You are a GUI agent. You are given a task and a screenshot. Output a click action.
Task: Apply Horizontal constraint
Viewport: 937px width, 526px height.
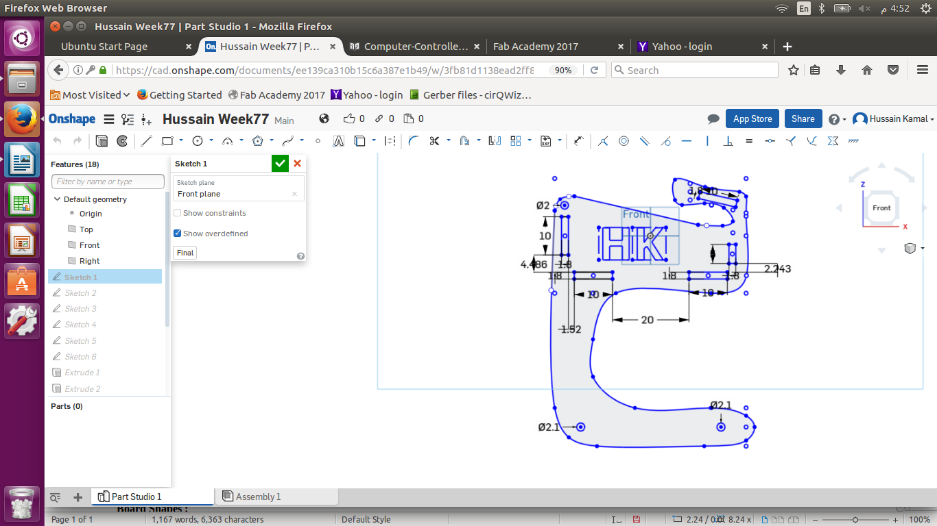tap(687, 141)
